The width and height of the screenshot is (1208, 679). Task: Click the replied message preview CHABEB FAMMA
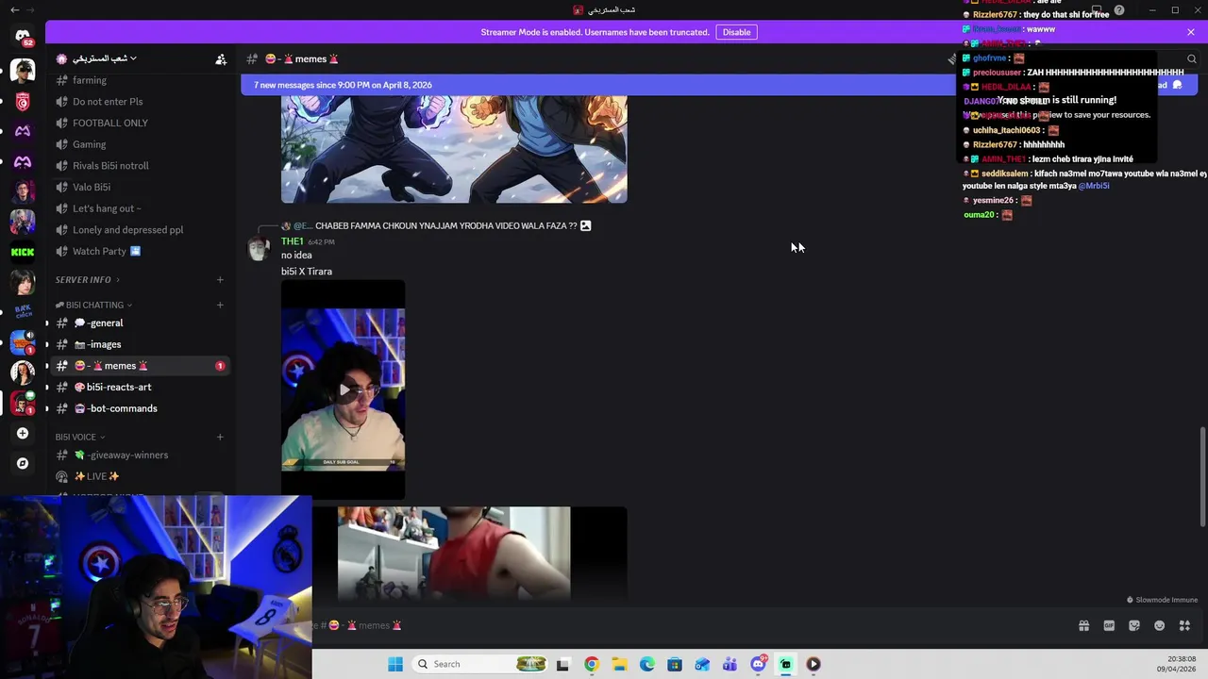pyautogui.click(x=445, y=226)
